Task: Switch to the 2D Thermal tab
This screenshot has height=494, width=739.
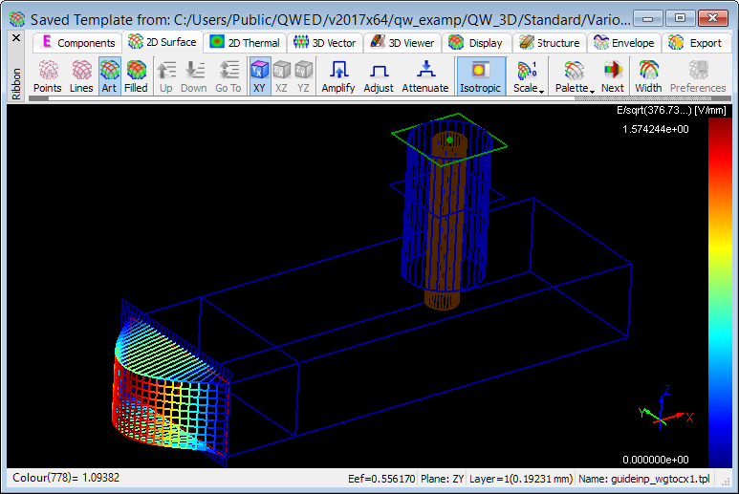Action: [x=245, y=43]
